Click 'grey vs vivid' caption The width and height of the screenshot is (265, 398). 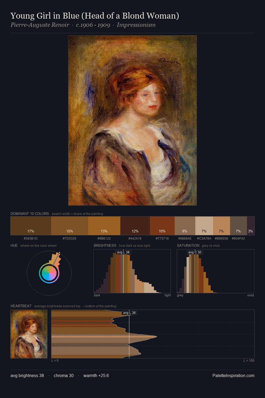tap(211, 245)
